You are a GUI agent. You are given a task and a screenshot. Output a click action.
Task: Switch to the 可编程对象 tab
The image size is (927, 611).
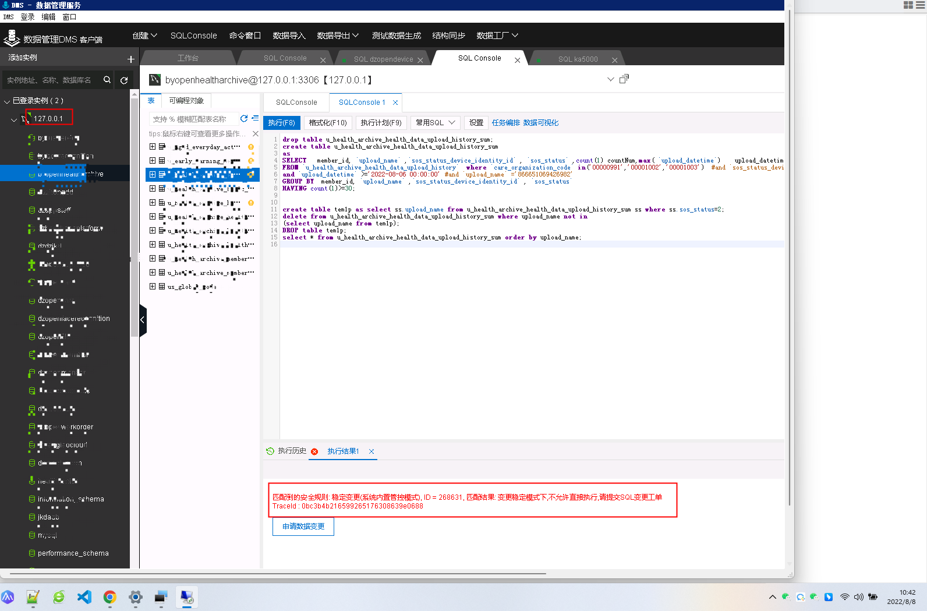pyautogui.click(x=186, y=101)
